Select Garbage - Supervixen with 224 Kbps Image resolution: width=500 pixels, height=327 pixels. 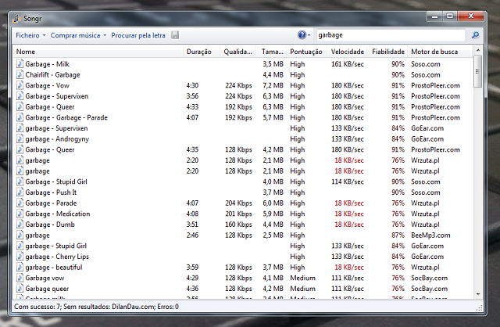click(x=57, y=96)
